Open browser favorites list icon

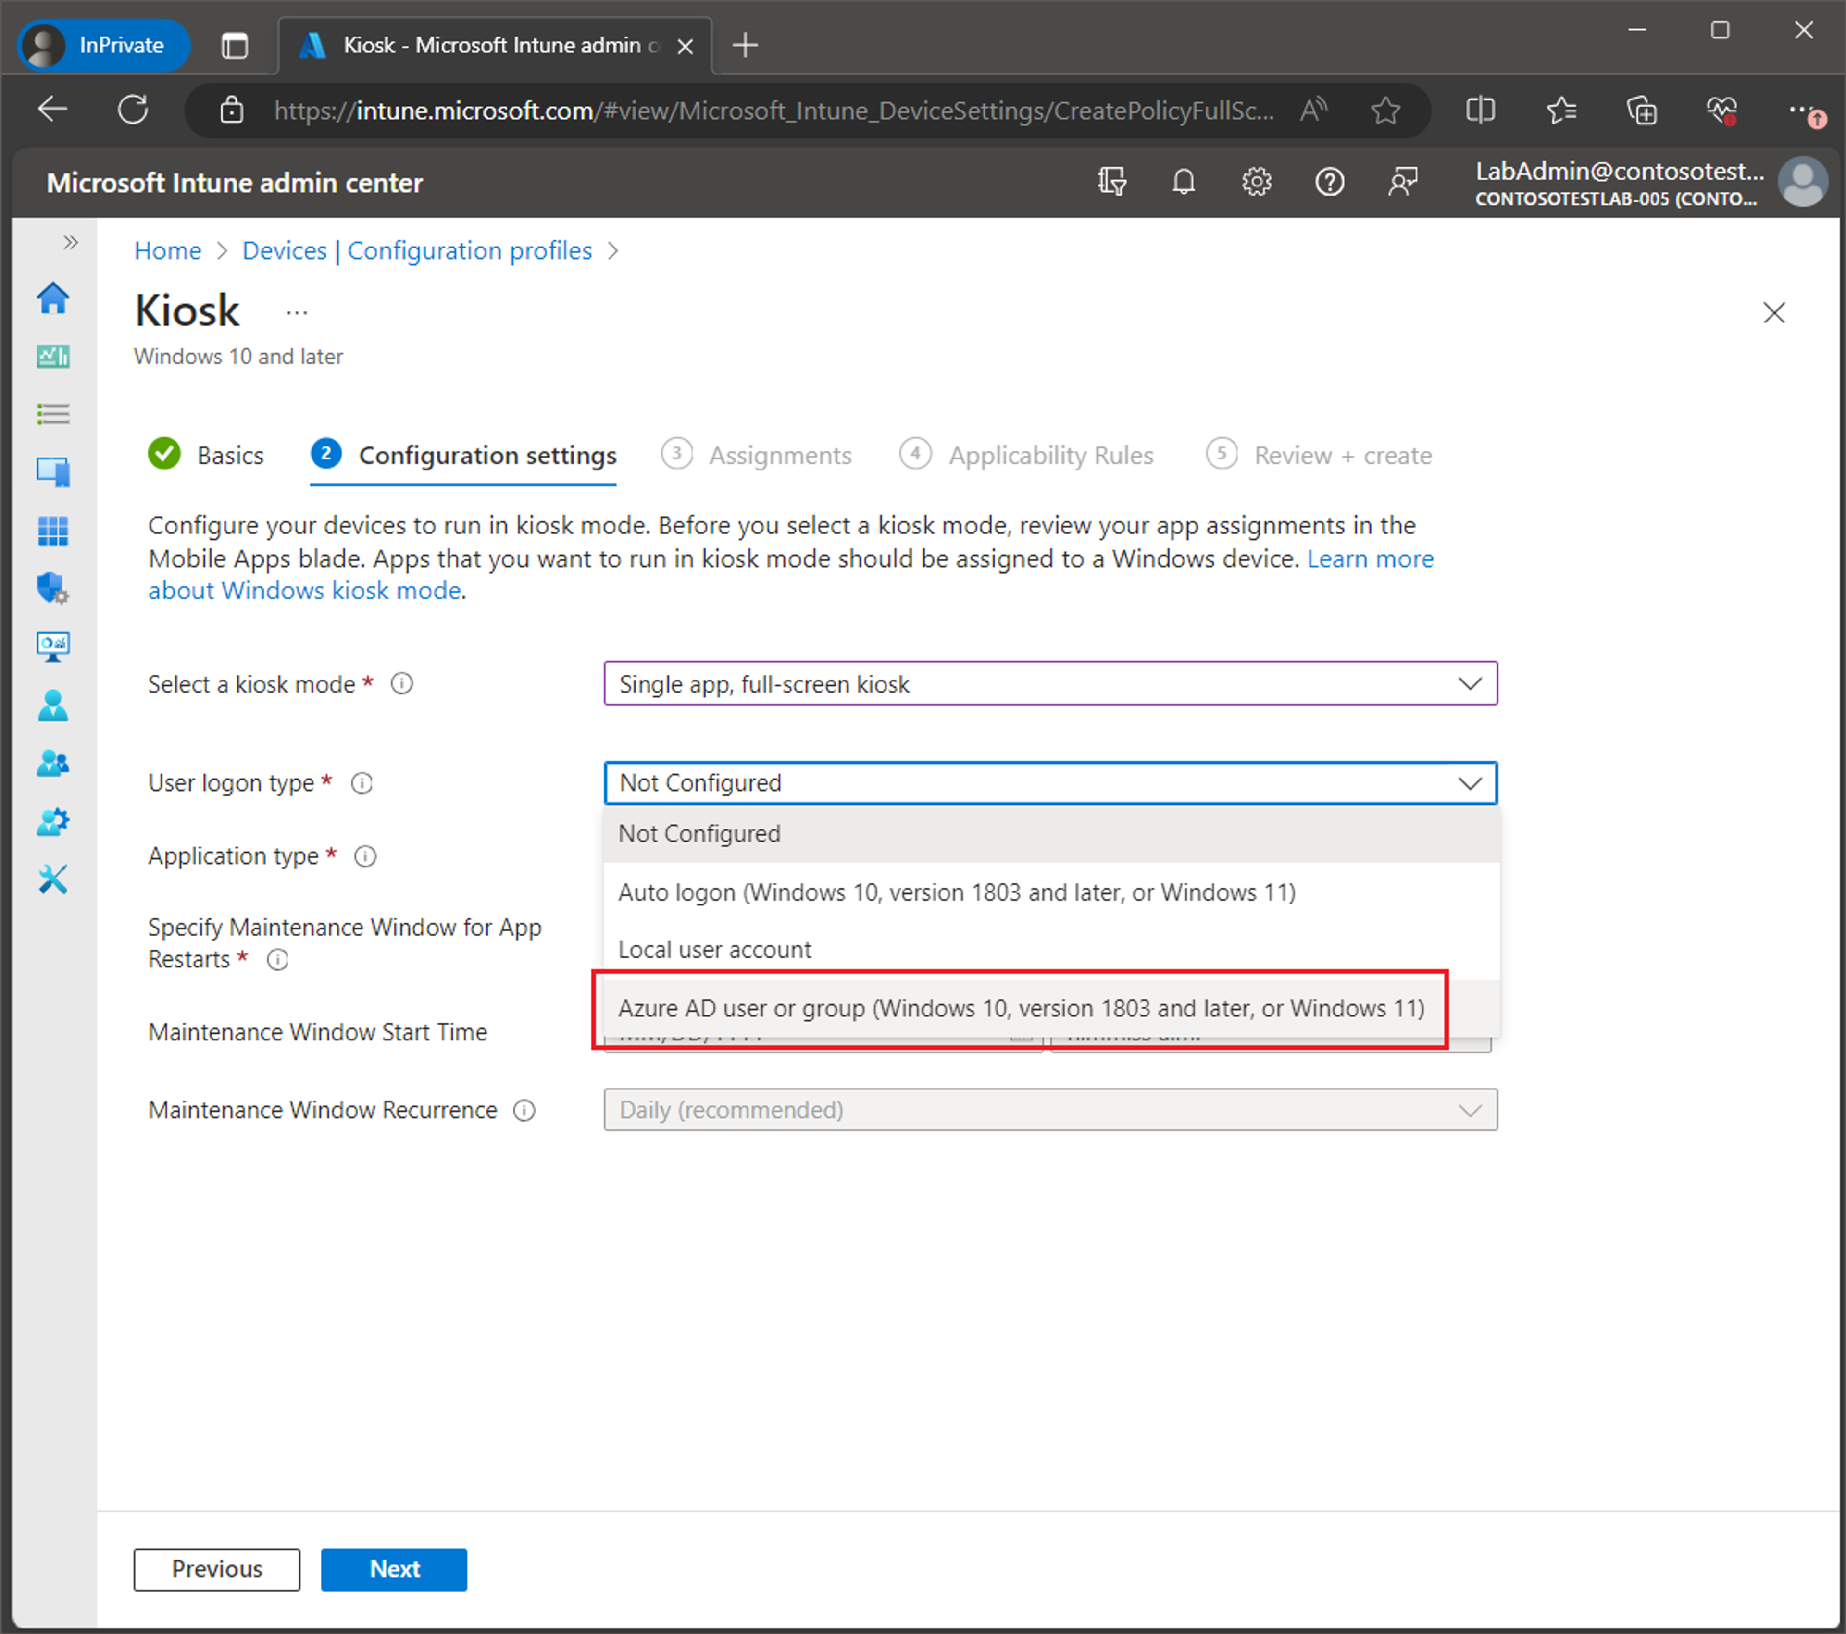coord(1560,110)
